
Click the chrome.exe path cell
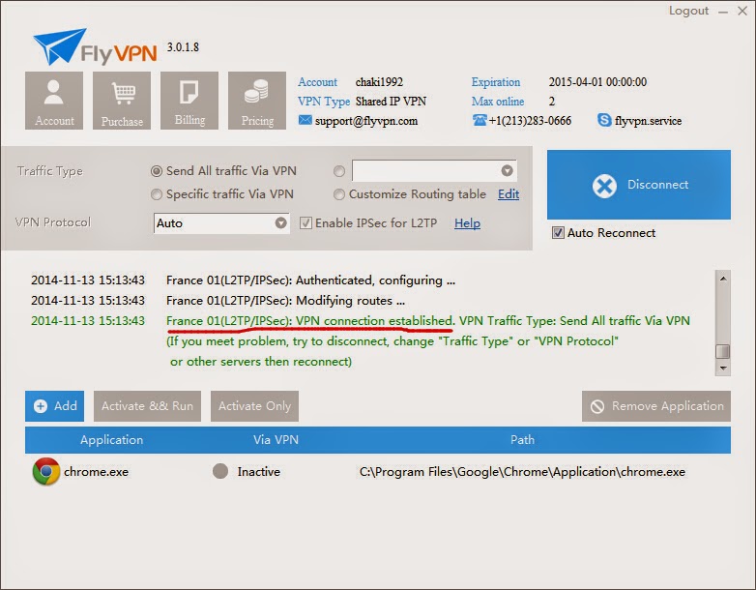tap(522, 472)
